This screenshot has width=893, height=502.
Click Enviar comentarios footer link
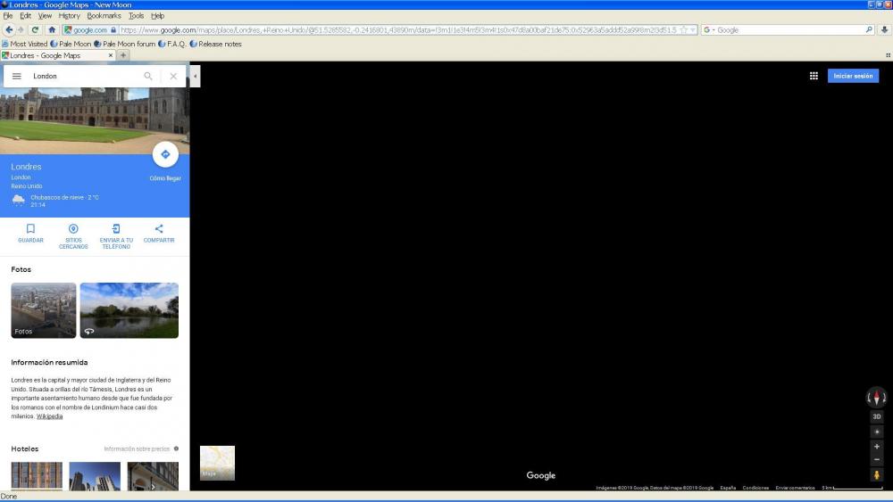click(x=795, y=488)
